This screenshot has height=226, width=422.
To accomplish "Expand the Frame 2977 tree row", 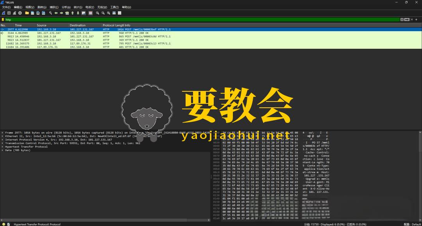I will tap(2, 133).
